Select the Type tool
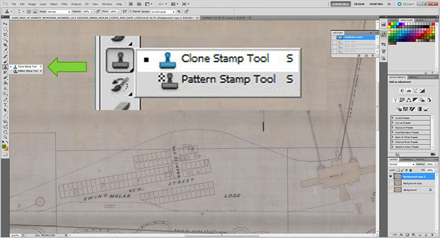The height and width of the screenshot is (238, 440). click(x=5, y=104)
